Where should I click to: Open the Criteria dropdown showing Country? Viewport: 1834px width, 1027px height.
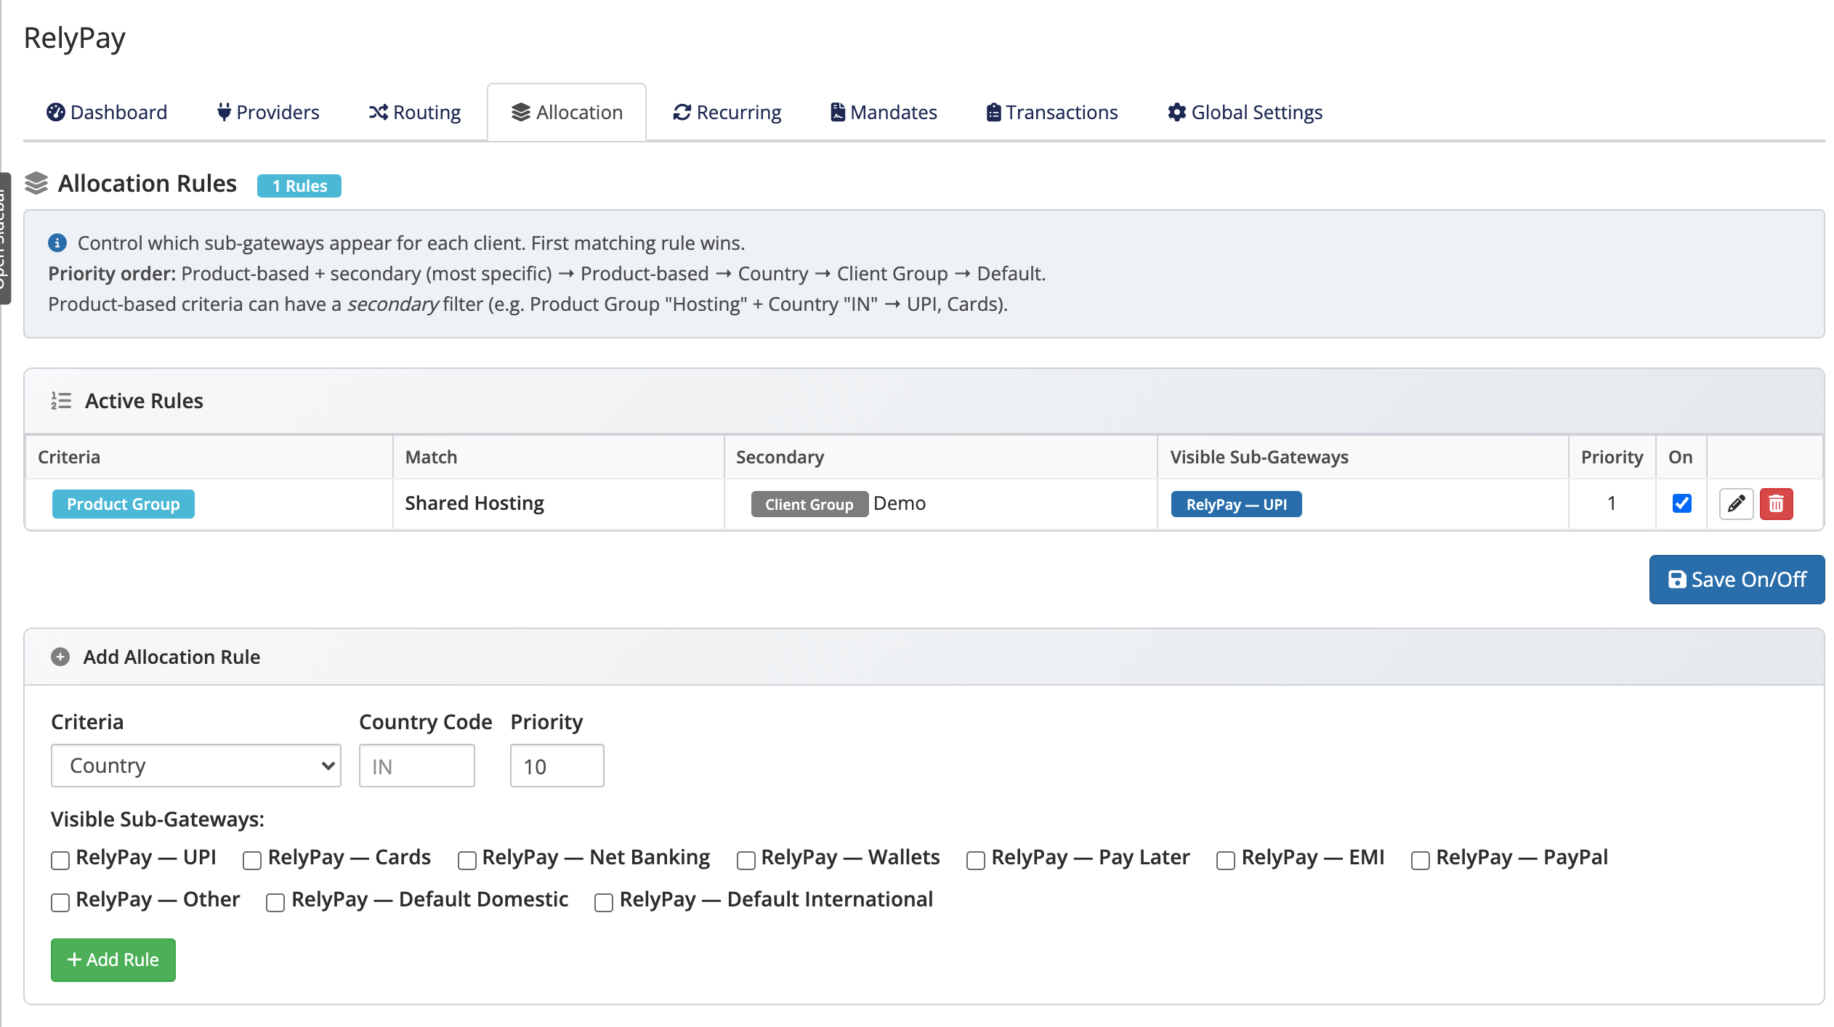(x=196, y=766)
